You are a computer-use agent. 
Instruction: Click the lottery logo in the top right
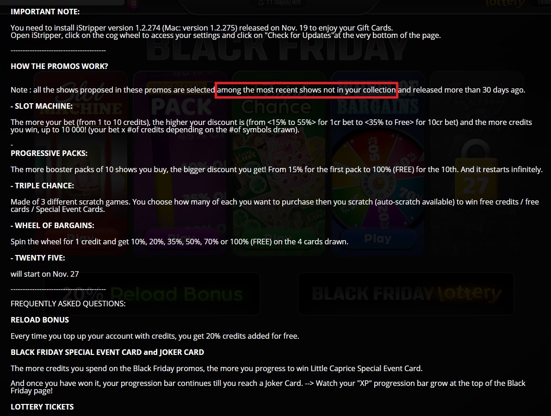pyautogui.click(x=505, y=4)
